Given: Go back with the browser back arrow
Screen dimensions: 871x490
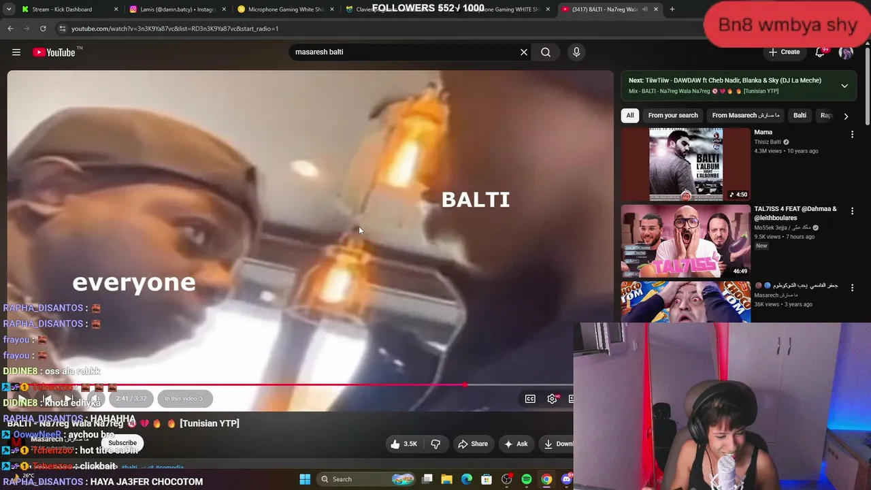Looking at the screenshot, I should (10, 29).
